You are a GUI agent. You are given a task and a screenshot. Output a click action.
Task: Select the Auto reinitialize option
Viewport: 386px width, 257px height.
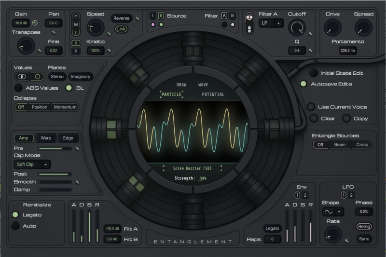[x=16, y=226]
